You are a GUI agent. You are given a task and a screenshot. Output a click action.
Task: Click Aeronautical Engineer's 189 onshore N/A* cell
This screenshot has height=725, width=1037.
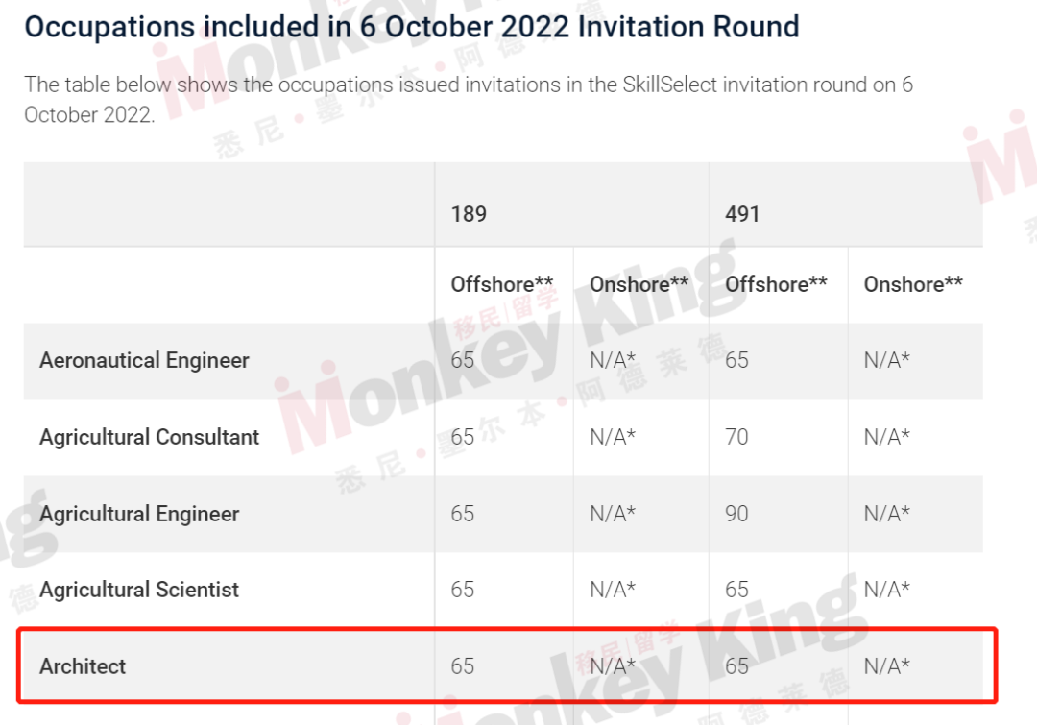613,360
